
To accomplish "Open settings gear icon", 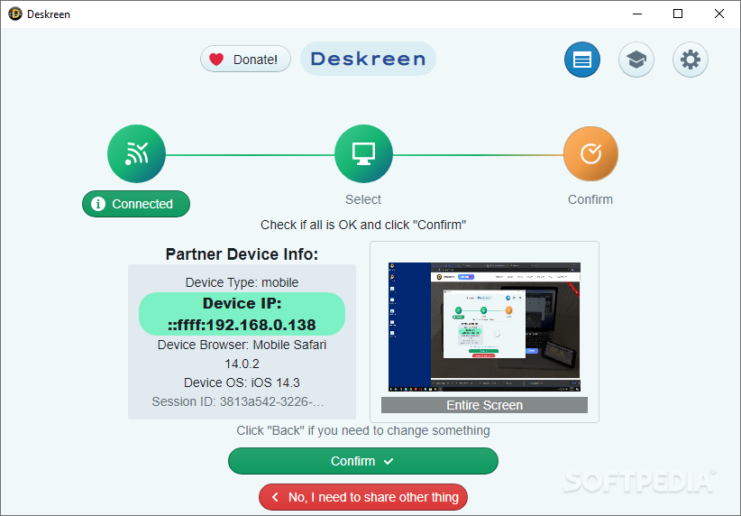I will [x=691, y=60].
